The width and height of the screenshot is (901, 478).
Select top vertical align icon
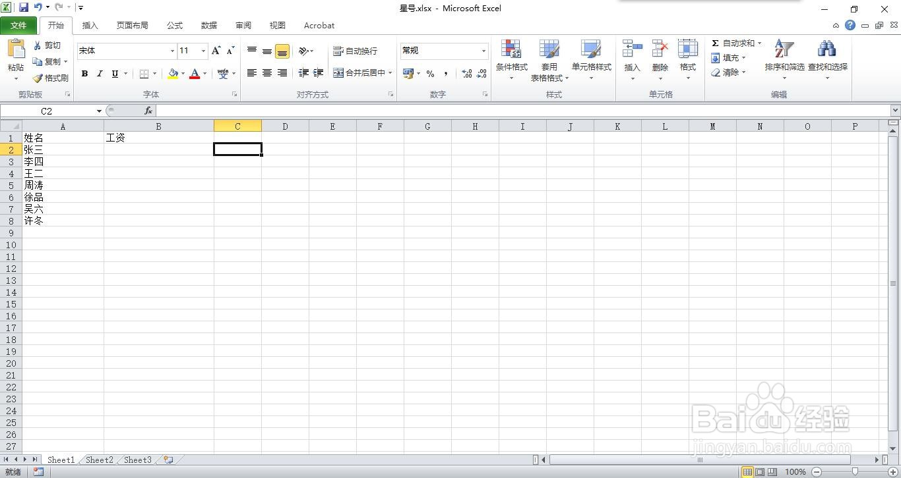(x=252, y=51)
